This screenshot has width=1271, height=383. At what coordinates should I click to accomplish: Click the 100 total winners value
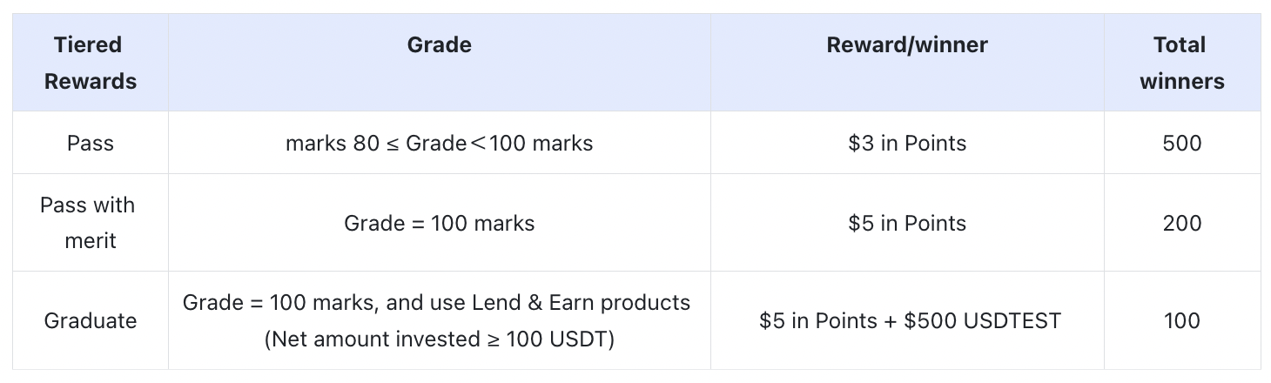pos(1181,320)
